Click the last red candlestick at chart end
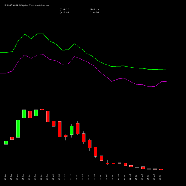This screenshot has width=186, height=186. (161, 169)
